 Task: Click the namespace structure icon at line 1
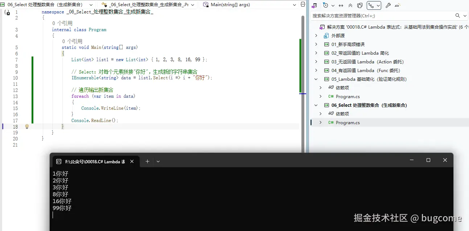coord(7,12)
